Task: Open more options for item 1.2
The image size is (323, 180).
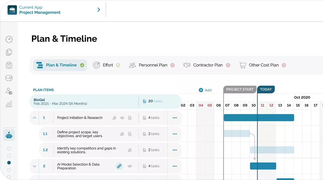Action: tap(175, 150)
